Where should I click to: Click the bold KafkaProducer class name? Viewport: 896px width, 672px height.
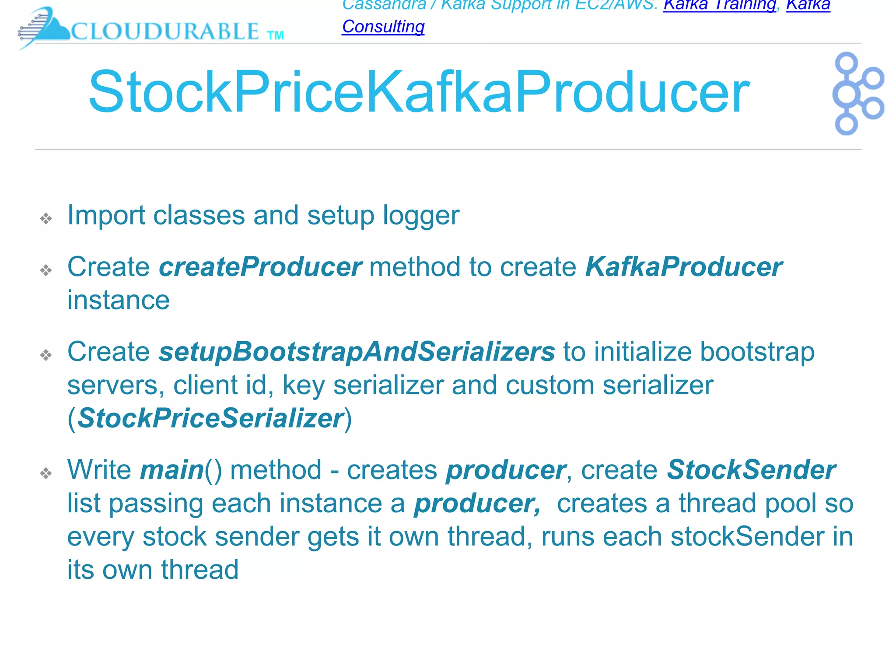pyautogui.click(x=684, y=266)
